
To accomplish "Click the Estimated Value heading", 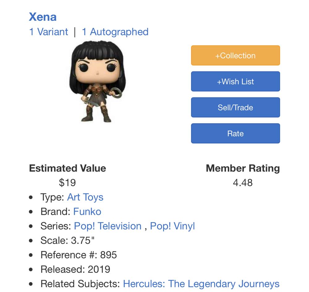I will point(67,168).
